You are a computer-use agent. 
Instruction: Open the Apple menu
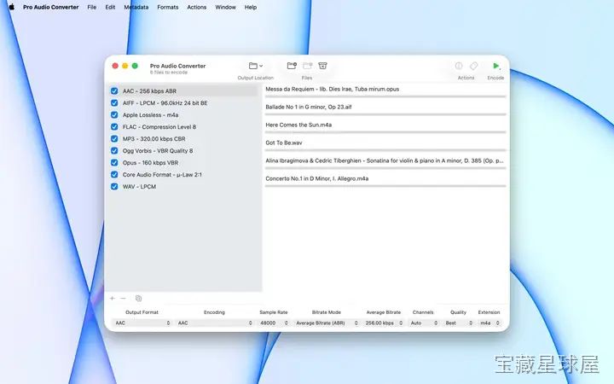pyautogui.click(x=11, y=7)
